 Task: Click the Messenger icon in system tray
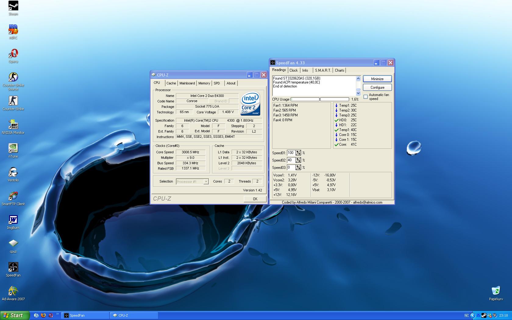pos(489,315)
